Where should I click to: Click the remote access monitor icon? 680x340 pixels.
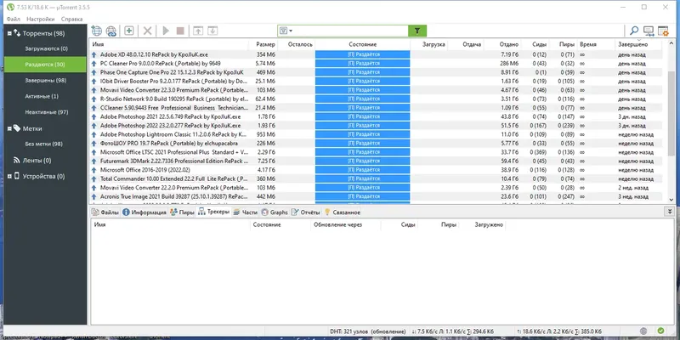coord(649,31)
